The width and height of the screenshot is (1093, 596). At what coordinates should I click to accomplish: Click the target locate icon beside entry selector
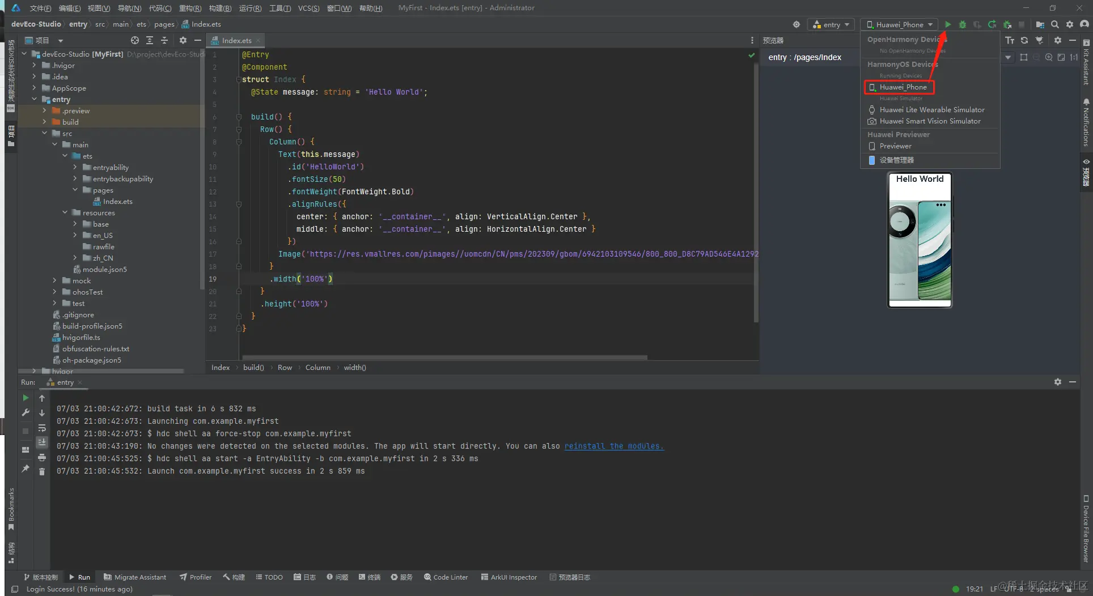tap(796, 24)
